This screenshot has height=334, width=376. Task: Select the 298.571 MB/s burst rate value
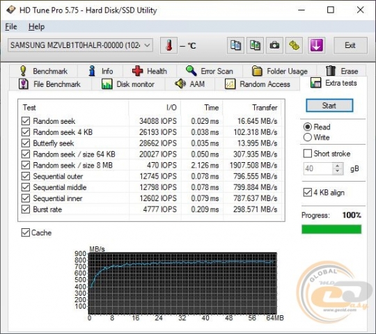[x=255, y=209]
